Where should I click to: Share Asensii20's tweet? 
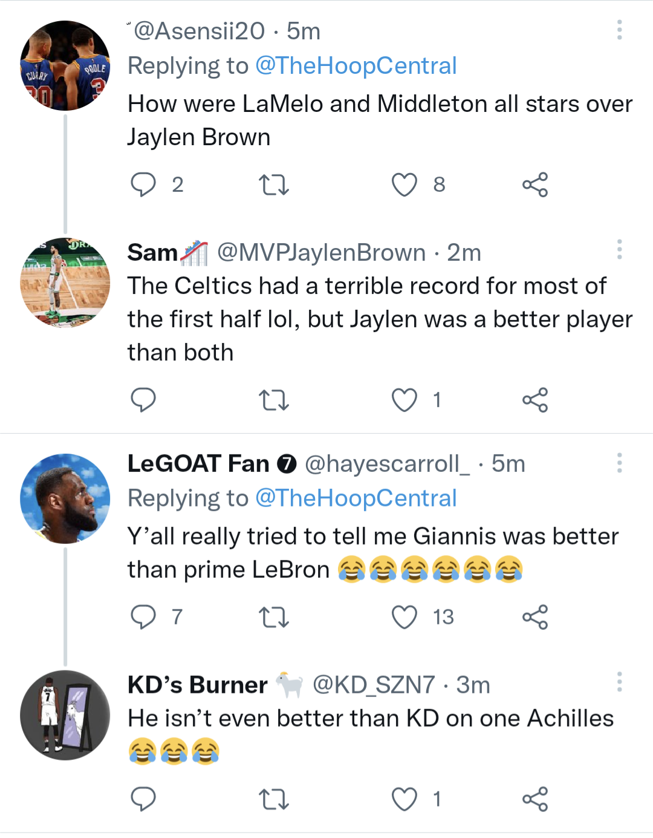[535, 185]
